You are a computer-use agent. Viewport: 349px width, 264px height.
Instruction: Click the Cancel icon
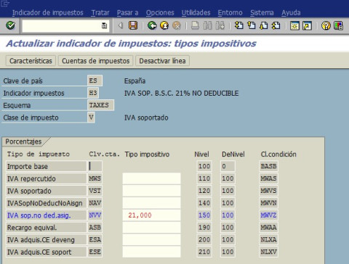(x=177, y=25)
